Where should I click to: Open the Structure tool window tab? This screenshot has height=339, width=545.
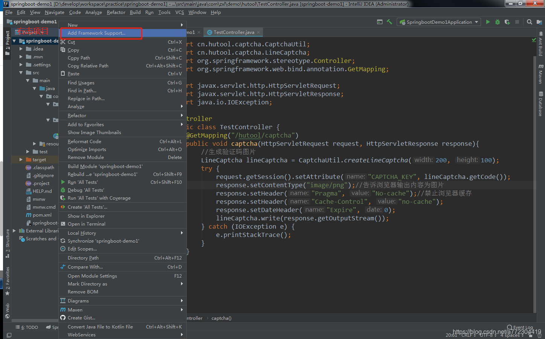7,243
